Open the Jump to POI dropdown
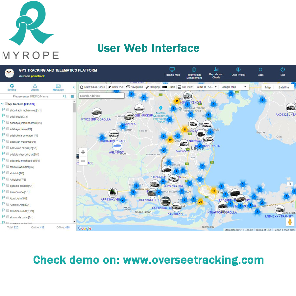The height and width of the screenshot is (296, 296). (x=207, y=87)
